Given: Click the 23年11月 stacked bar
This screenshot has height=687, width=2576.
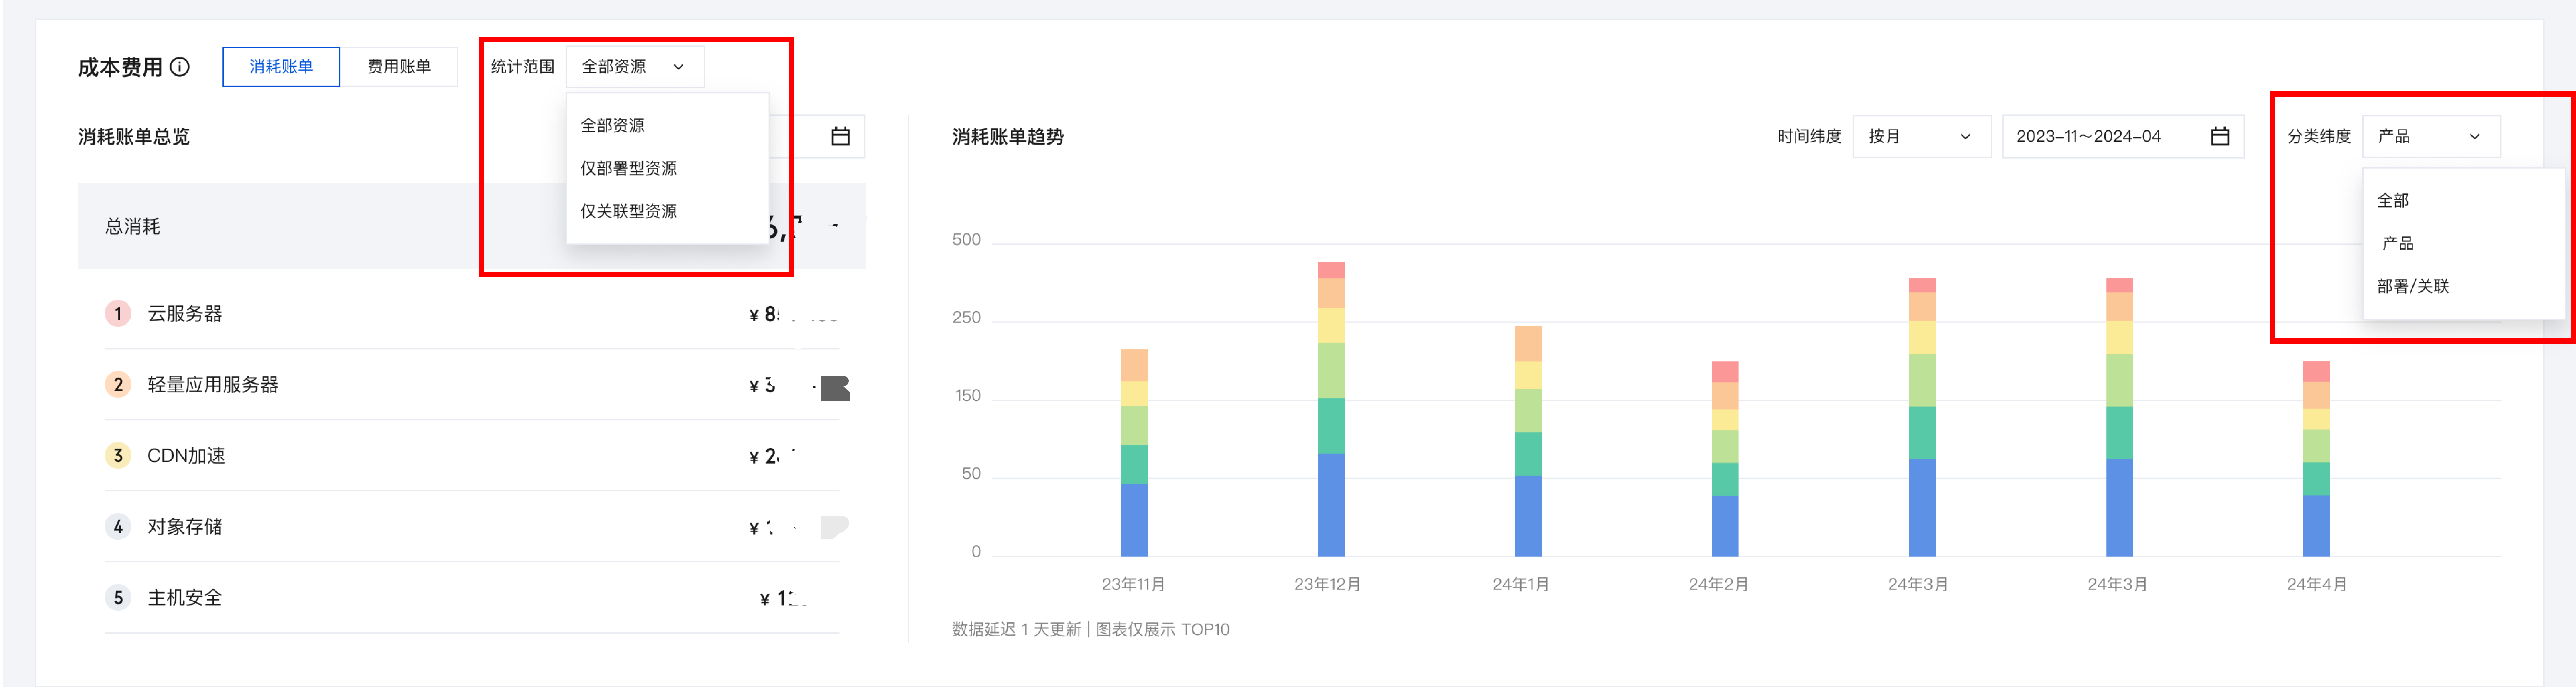Looking at the screenshot, I should [x=1134, y=453].
